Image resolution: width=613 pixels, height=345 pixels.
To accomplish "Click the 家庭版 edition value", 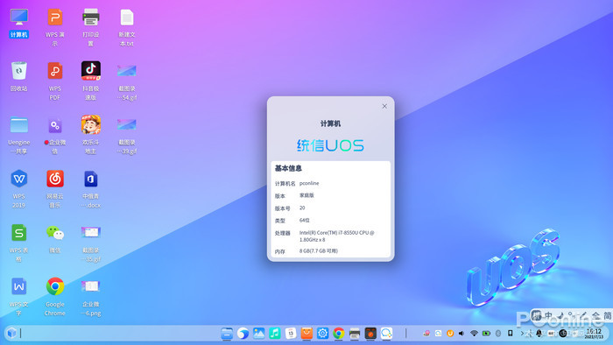I will [x=306, y=195].
